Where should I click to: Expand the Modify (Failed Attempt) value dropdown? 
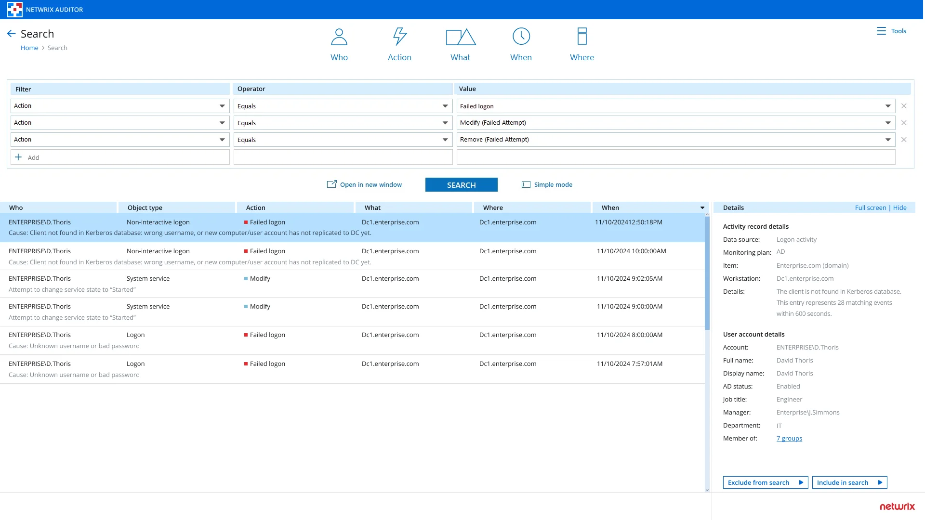tap(888, 123)
